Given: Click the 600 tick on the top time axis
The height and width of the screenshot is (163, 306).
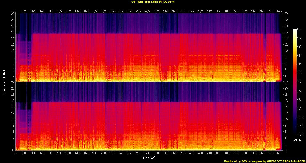Looking at the screenshot, I should coord(280,11).
